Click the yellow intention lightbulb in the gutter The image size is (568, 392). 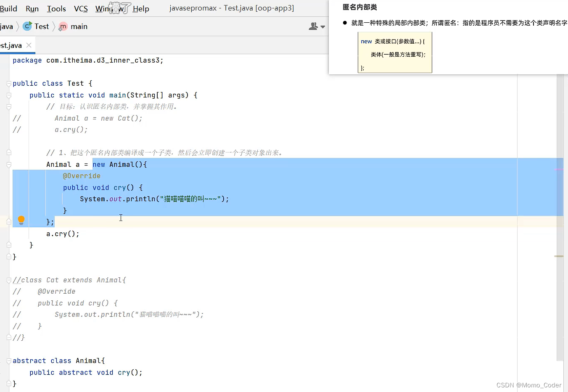21,220
